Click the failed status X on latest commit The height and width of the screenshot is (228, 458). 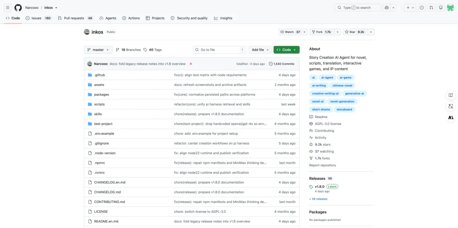[191, 64]
